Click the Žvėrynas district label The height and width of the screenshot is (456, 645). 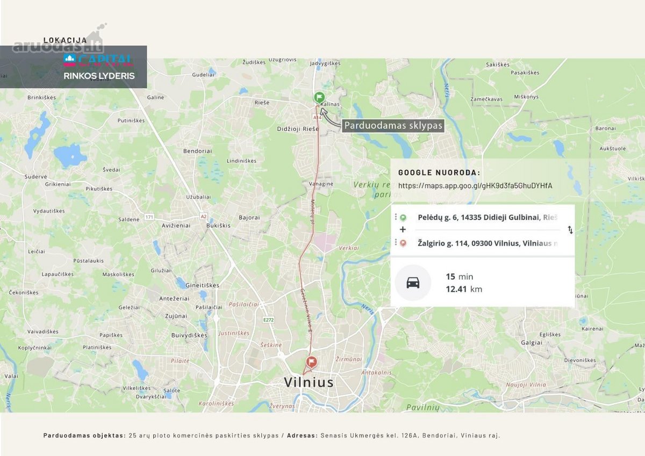coord(282,406)
